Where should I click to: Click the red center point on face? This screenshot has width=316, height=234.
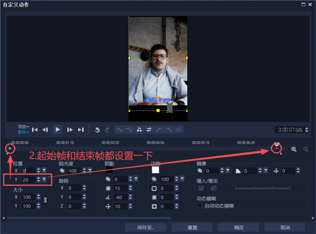pos(158,58)
